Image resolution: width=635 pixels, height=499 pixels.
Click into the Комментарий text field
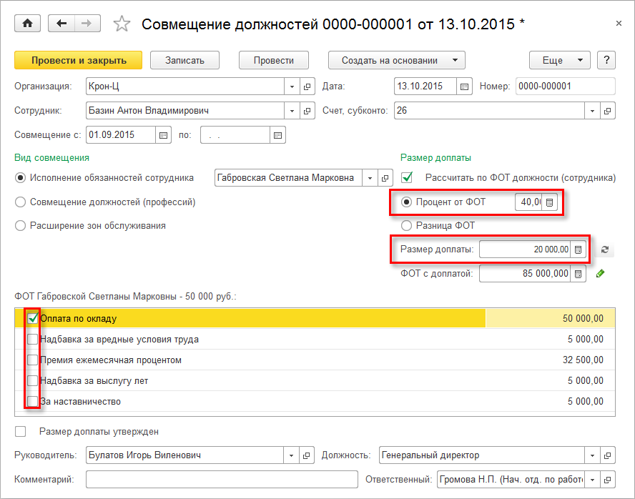coord(221,479)
